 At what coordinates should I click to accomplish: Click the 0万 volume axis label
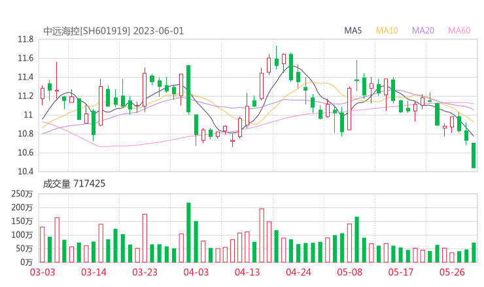coord(26,262)
